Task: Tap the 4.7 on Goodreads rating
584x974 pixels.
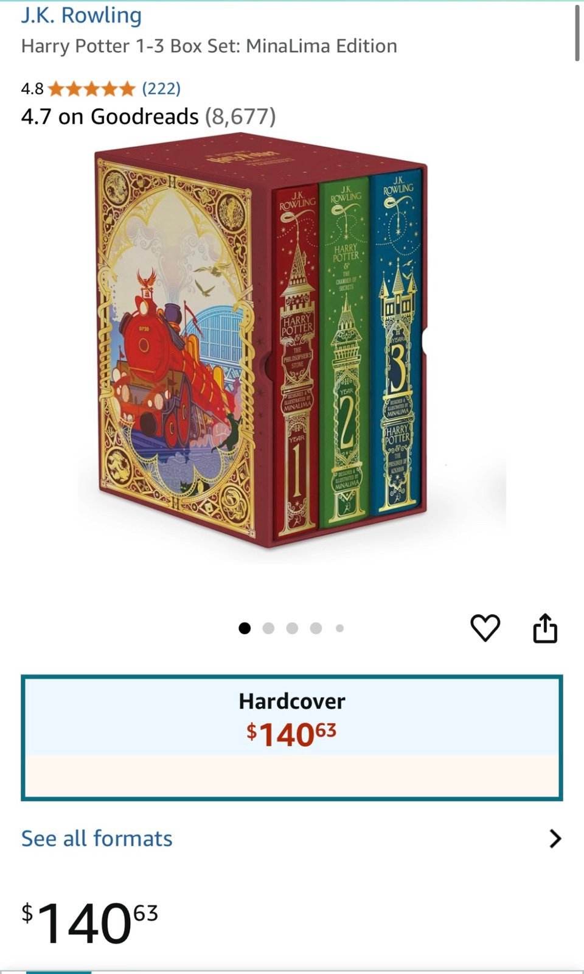Action: click(x=110, y=116)
